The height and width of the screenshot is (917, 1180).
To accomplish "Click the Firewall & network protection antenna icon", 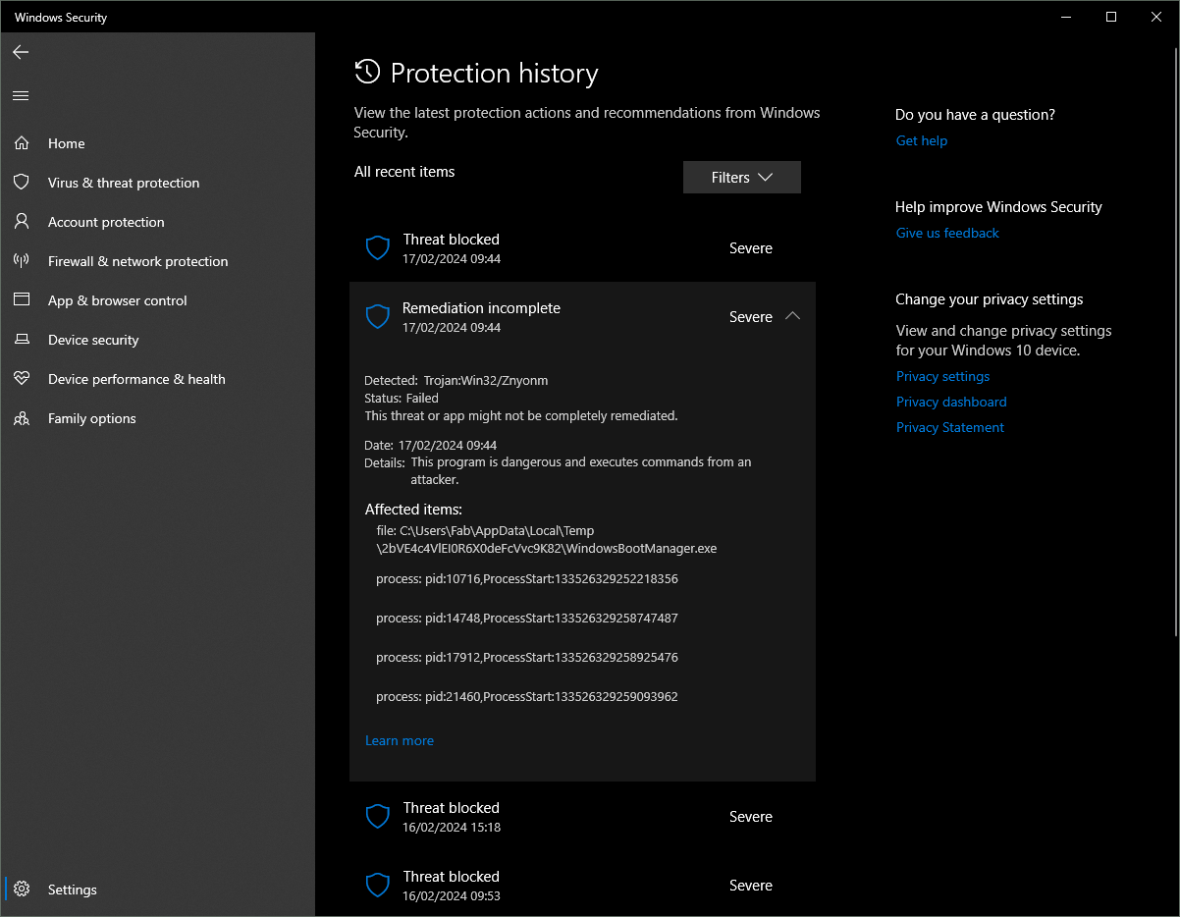I will tap(21, 261).
